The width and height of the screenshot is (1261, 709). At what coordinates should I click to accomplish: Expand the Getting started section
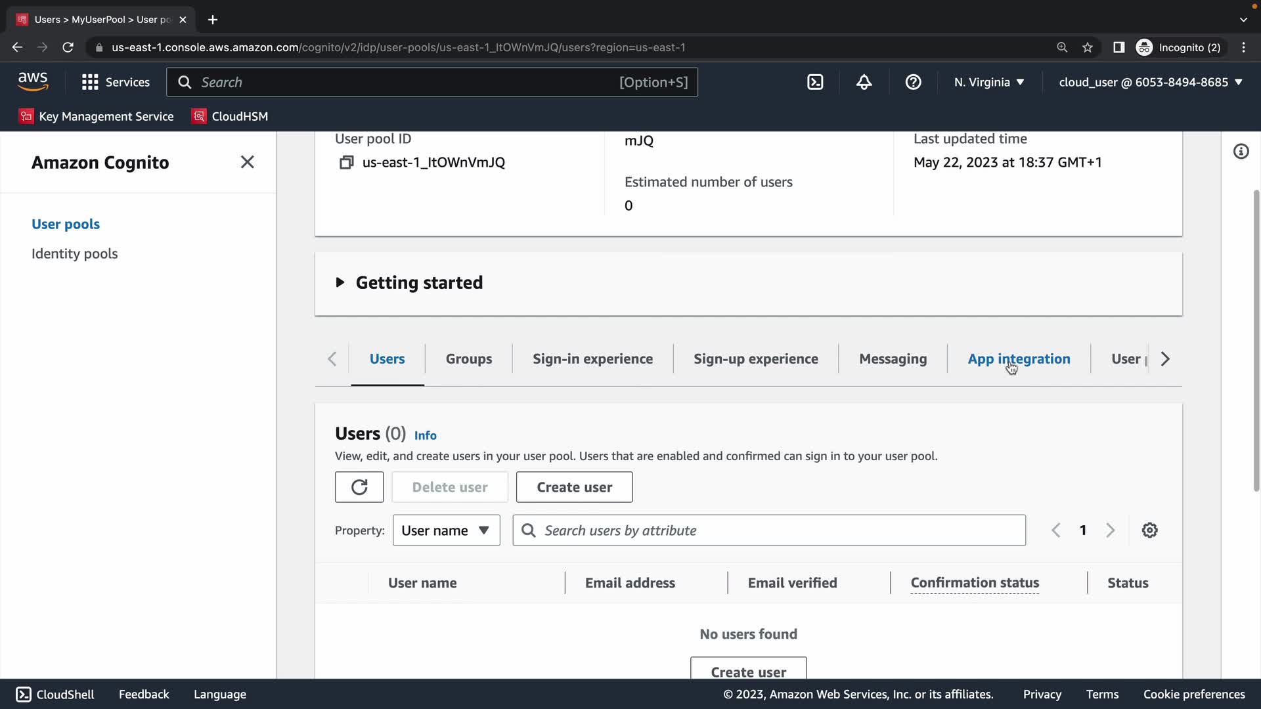(340, 282)
